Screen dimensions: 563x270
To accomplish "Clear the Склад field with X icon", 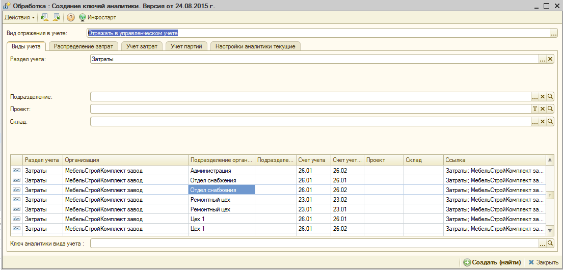I will [543, 122].
